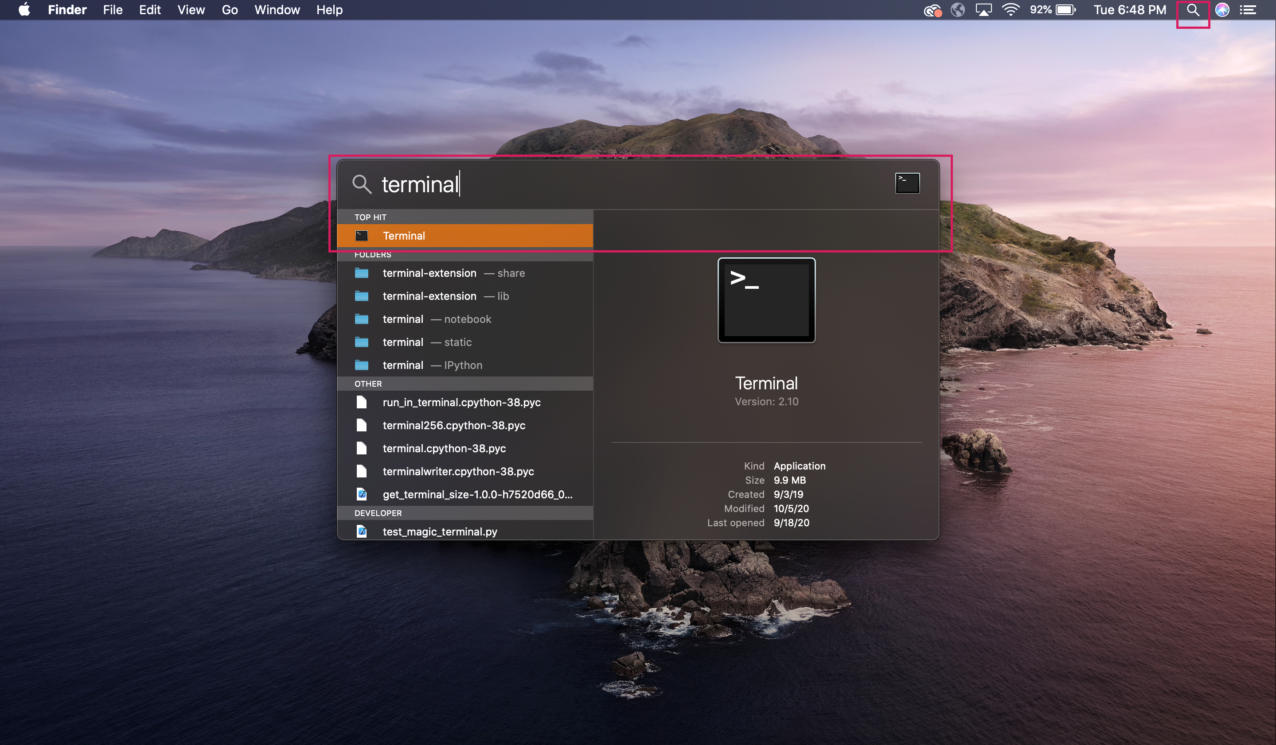Click the 'Terminal' title in preview pane

point(766,383)
